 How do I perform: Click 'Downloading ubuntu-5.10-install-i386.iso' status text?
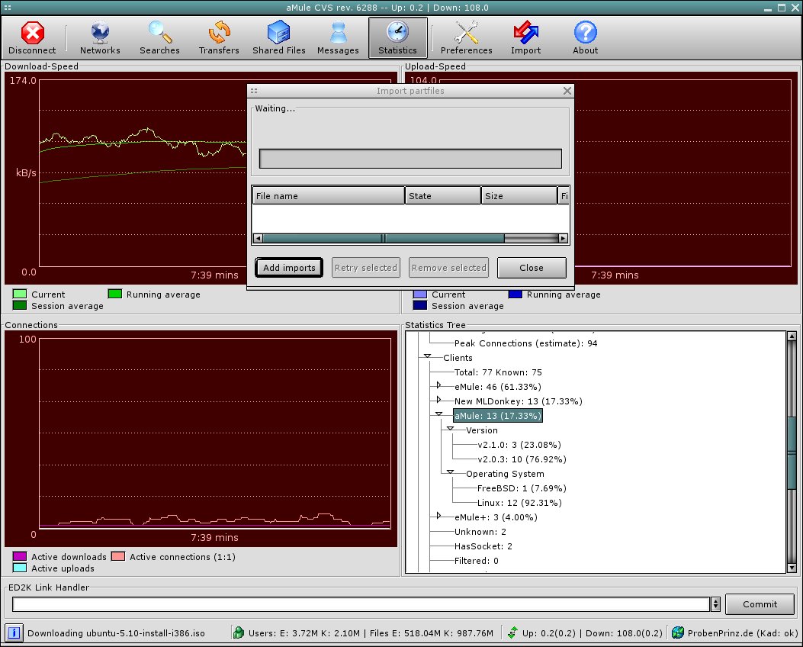coord(116,633)
